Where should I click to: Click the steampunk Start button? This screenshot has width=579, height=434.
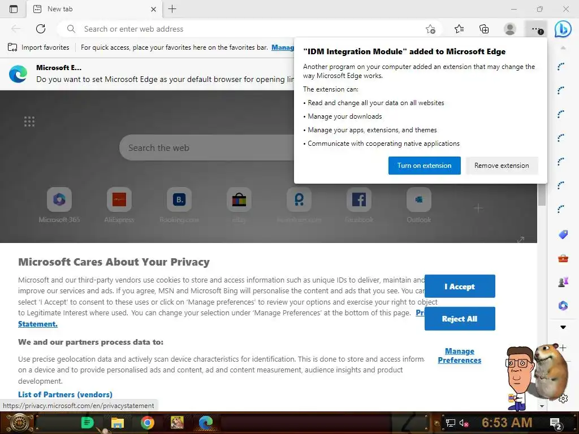tap(19, 423)
